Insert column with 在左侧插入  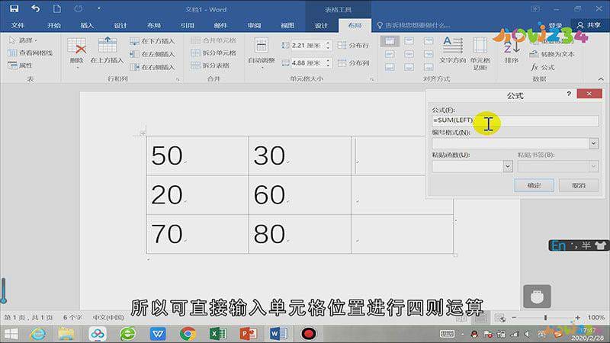152,54
